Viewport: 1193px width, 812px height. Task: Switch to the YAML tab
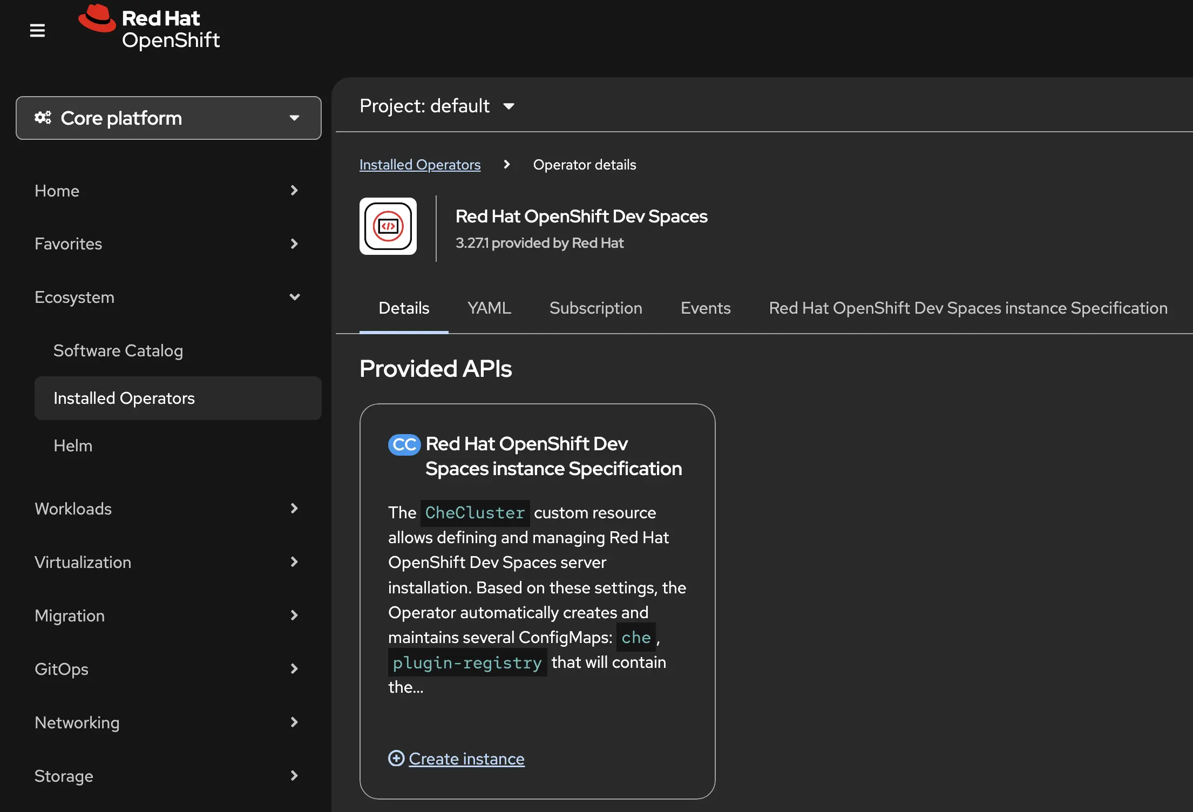(x=489, y=308)
